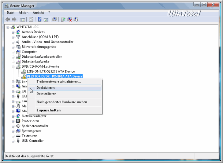Minimize the Geräte-Manager window

(197, 5)
